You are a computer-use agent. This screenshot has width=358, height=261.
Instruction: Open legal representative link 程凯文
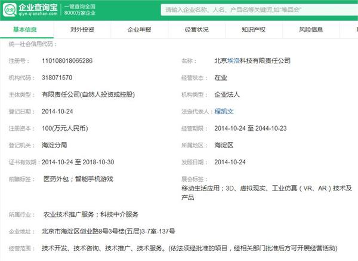[x=224, y=111]
